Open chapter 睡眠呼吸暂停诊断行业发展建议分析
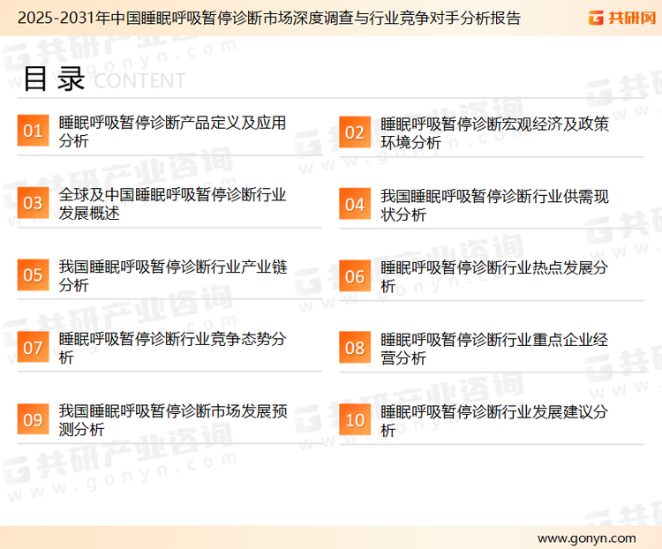 494,421
